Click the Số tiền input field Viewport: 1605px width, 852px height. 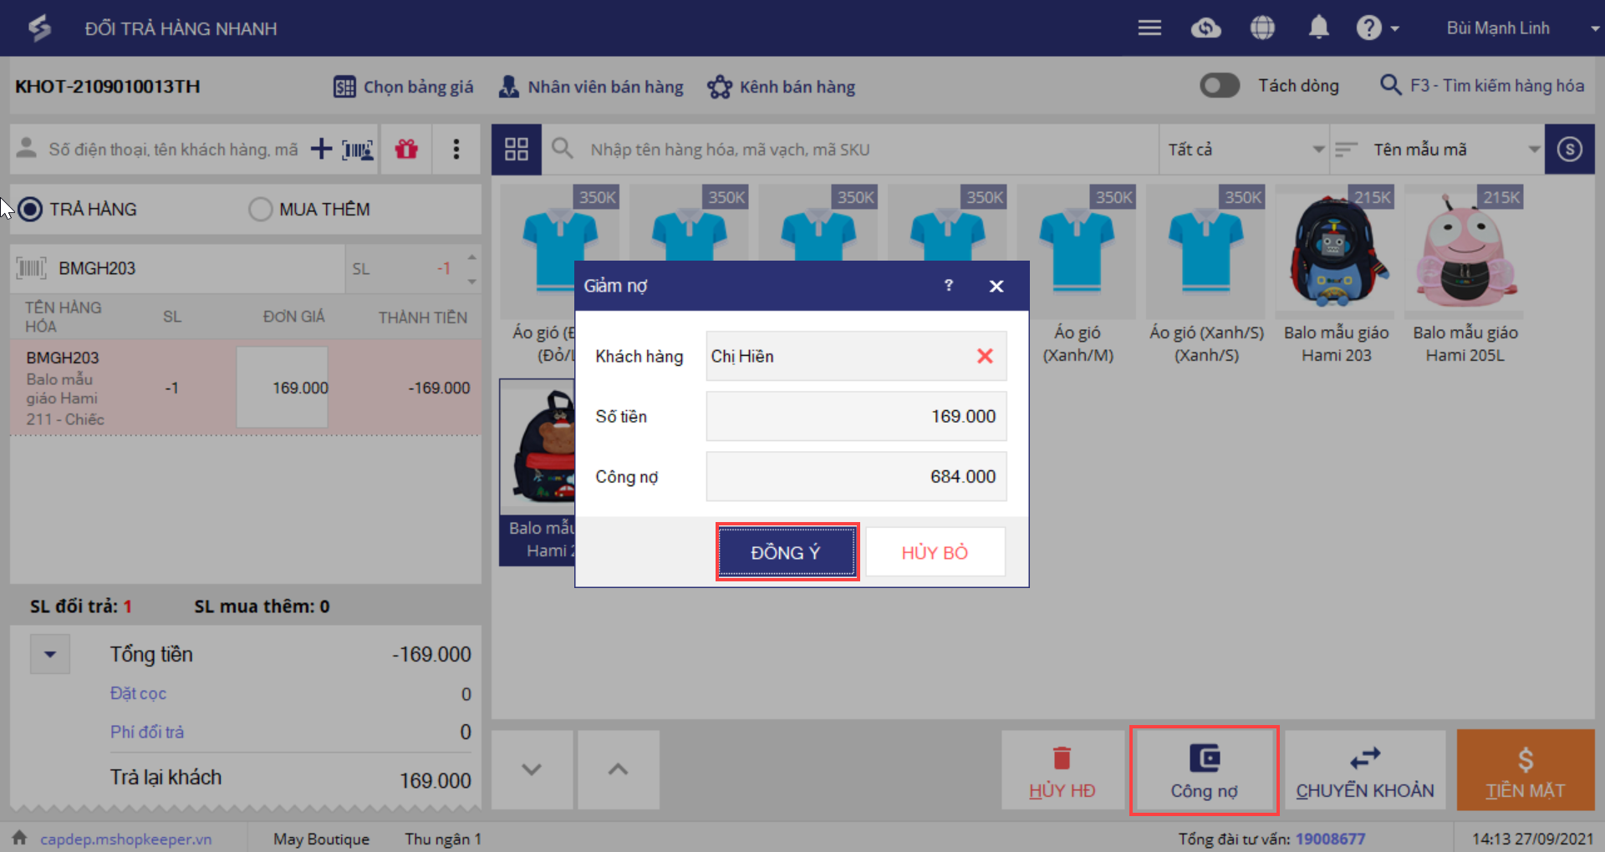coord(856,416)
